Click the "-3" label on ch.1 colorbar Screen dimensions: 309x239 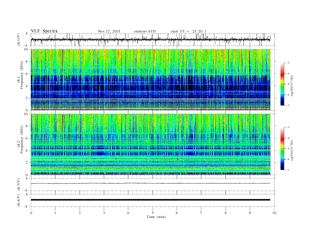point(288,63)
